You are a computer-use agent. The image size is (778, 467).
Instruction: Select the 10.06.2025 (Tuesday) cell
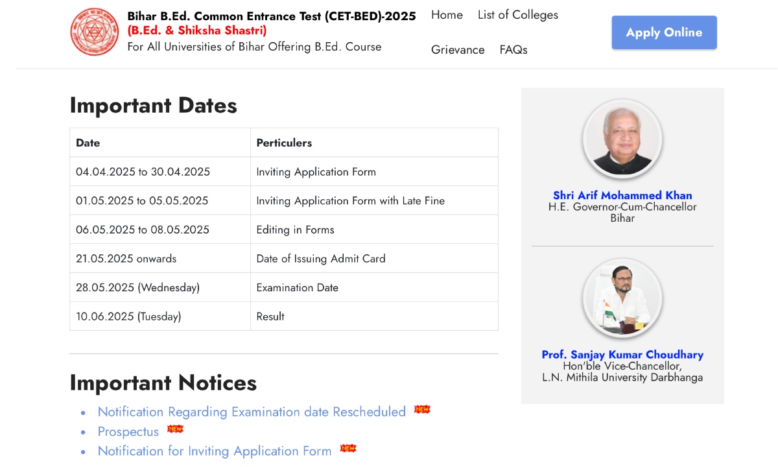coord(160,316)
